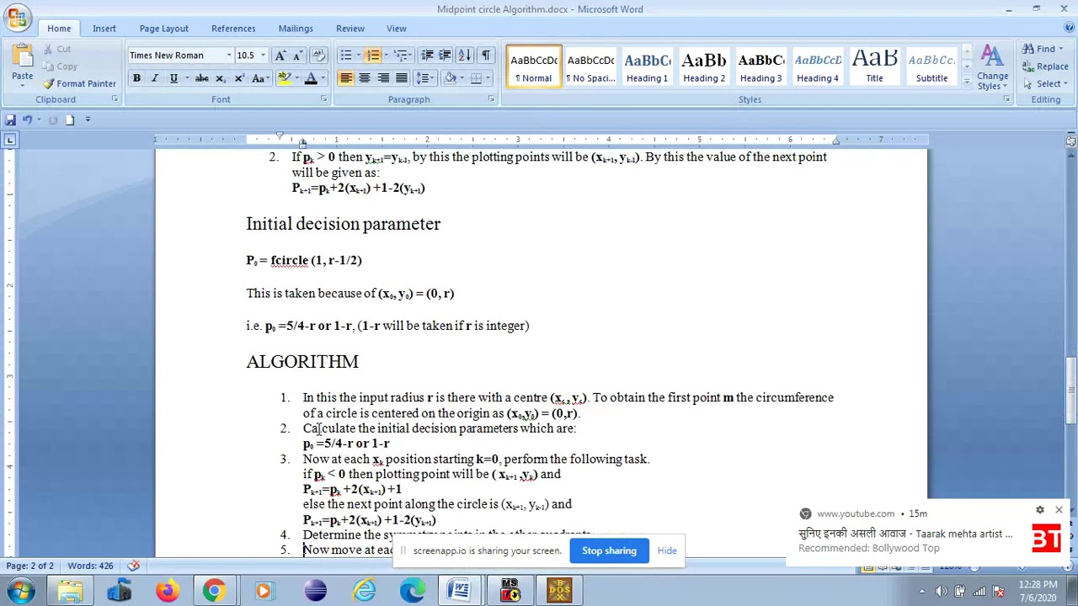
Task: Close the YouTube notification popup
Action: [1059, 510]
